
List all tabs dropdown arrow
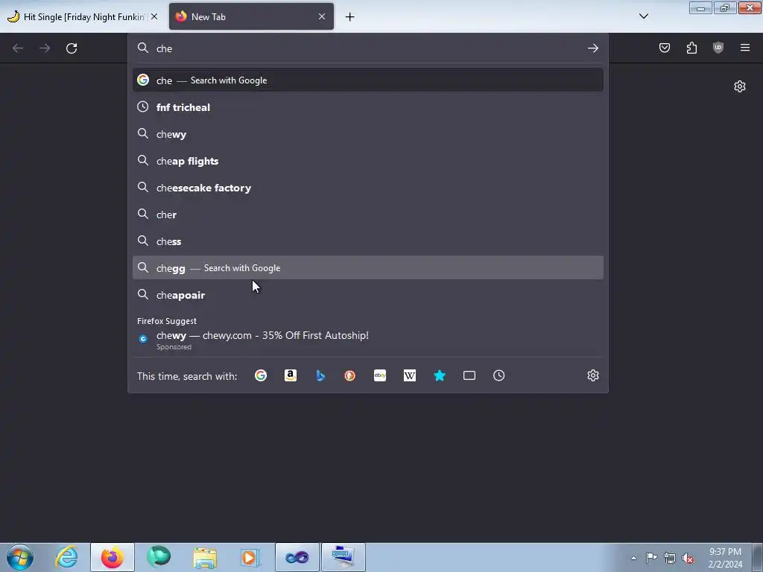click(644, 16)
